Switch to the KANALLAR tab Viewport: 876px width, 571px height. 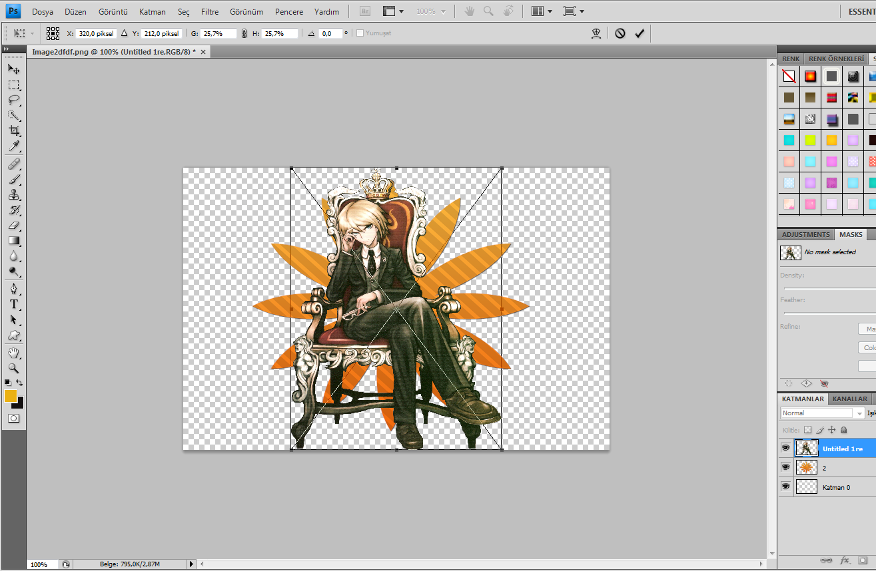pos(850,399)
